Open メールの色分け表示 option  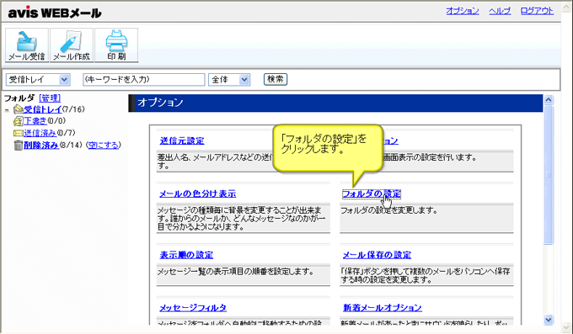pyautogui.click(x=198, y=194)
